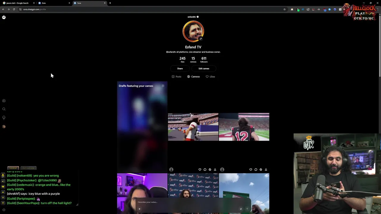Select the Combat Log chat tab

point(29,168)
